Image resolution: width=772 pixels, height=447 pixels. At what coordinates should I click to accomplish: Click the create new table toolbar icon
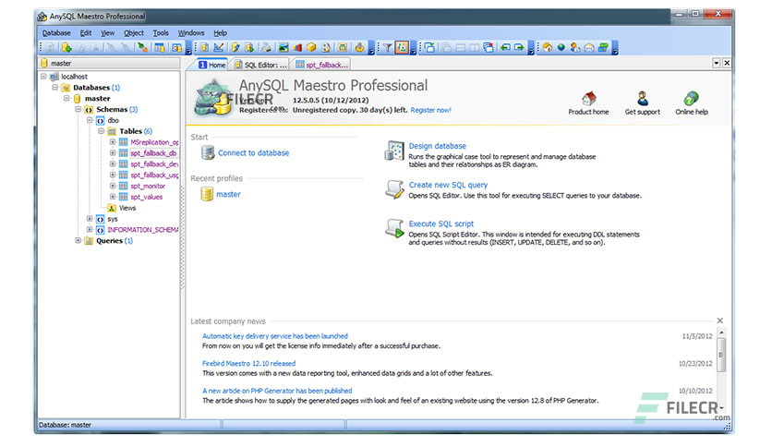[159, 48]
